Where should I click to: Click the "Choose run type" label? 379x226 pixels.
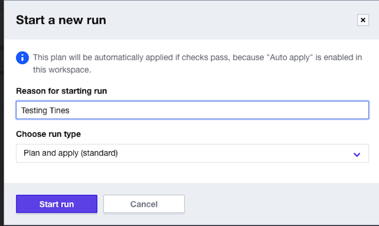48,134
